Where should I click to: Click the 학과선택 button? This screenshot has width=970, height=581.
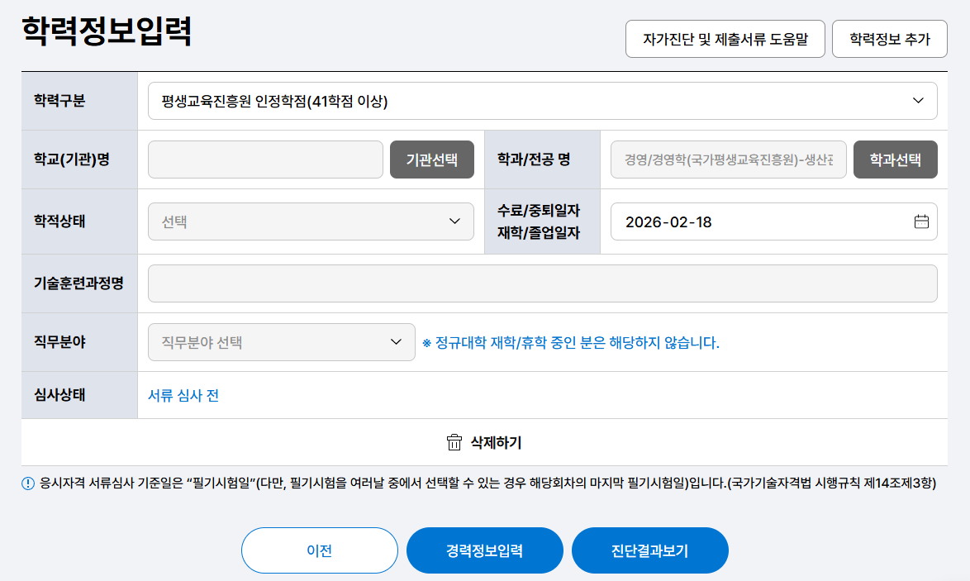[x=895, y=160]
